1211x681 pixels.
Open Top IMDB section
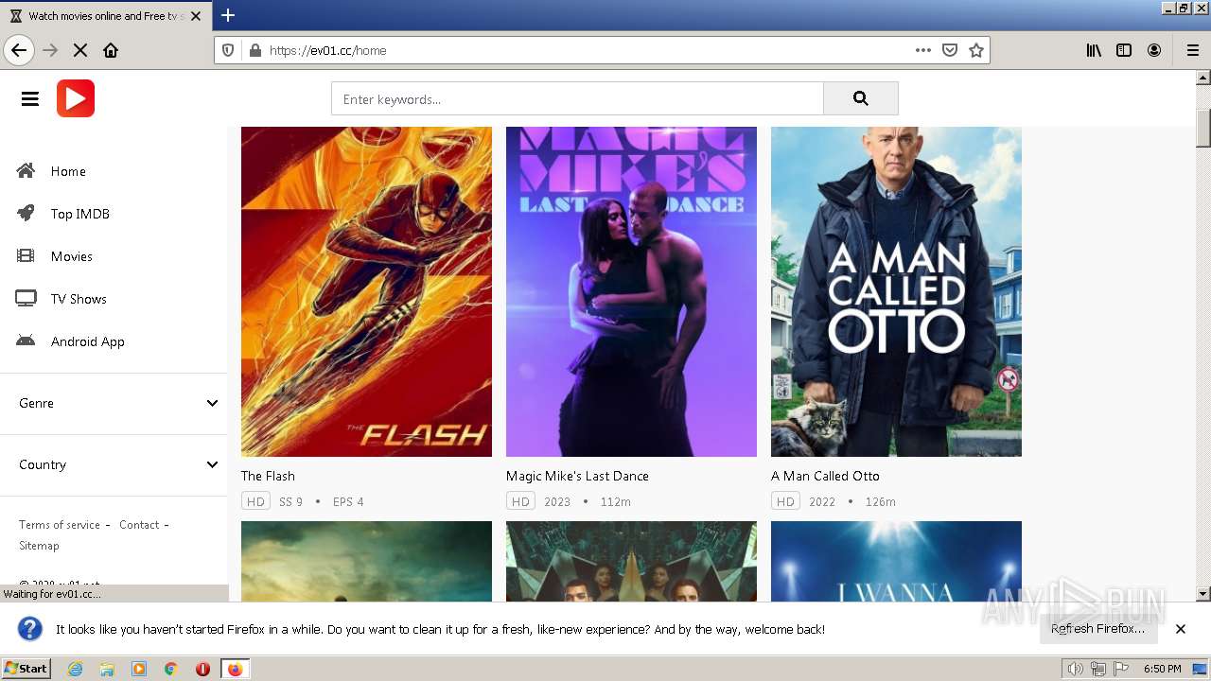click(x=80, y=214)
